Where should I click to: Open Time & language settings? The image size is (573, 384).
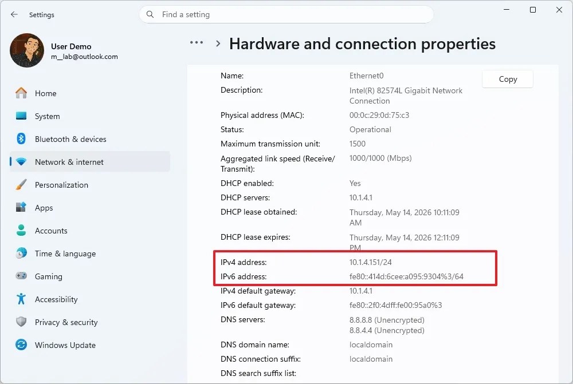tap(90, 254)
